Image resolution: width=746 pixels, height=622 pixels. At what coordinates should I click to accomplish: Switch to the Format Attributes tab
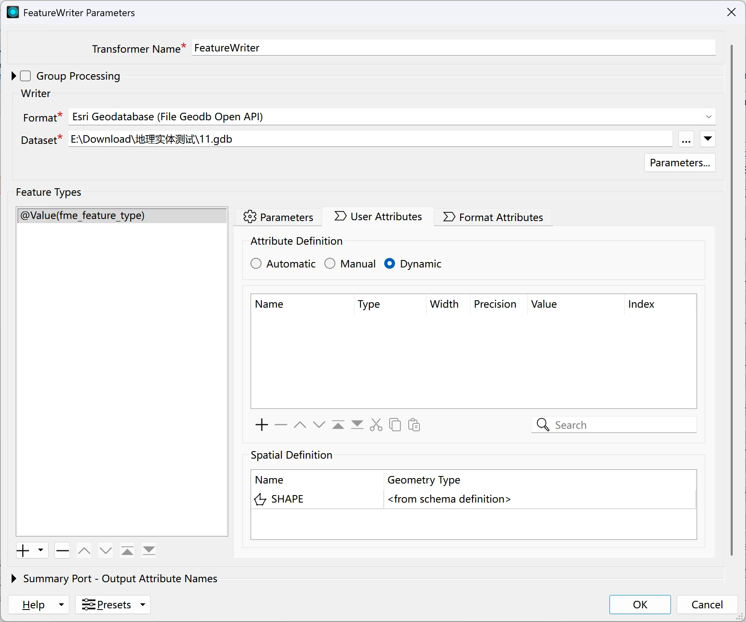pyautogui.click(x=493, y=217)
